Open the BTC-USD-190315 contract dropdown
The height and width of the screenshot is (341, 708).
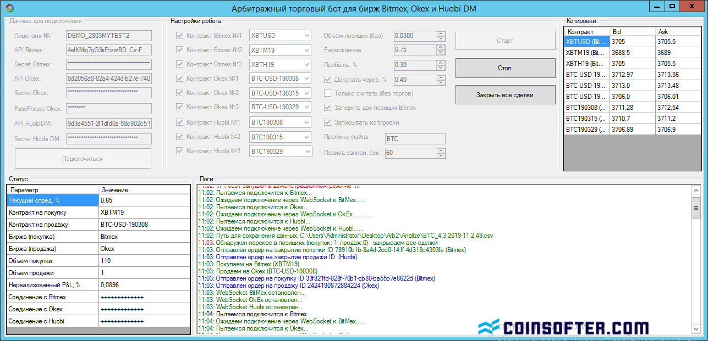click(281, 93)
